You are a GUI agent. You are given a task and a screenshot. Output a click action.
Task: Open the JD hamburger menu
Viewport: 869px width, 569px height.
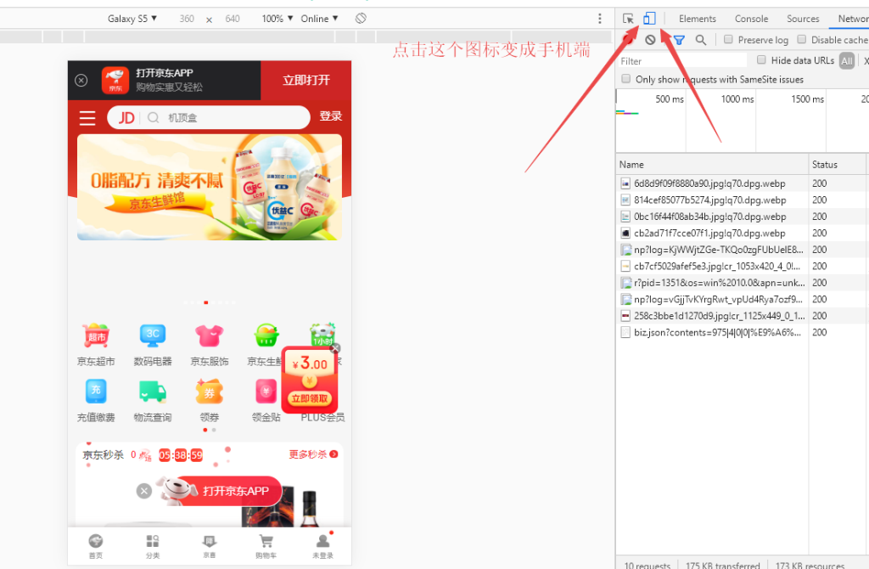click(87, 117)
